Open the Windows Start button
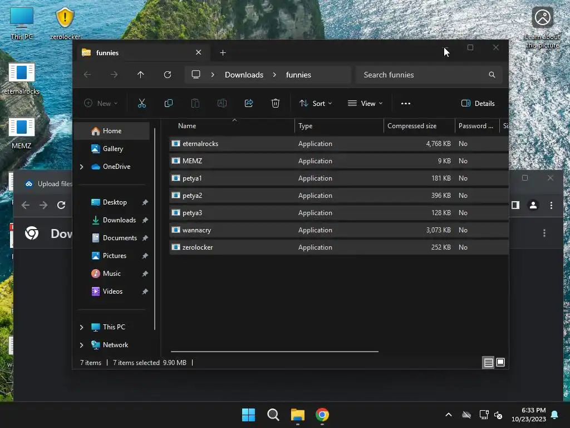This screenshot has width=570, height=428. pos(249,415)
